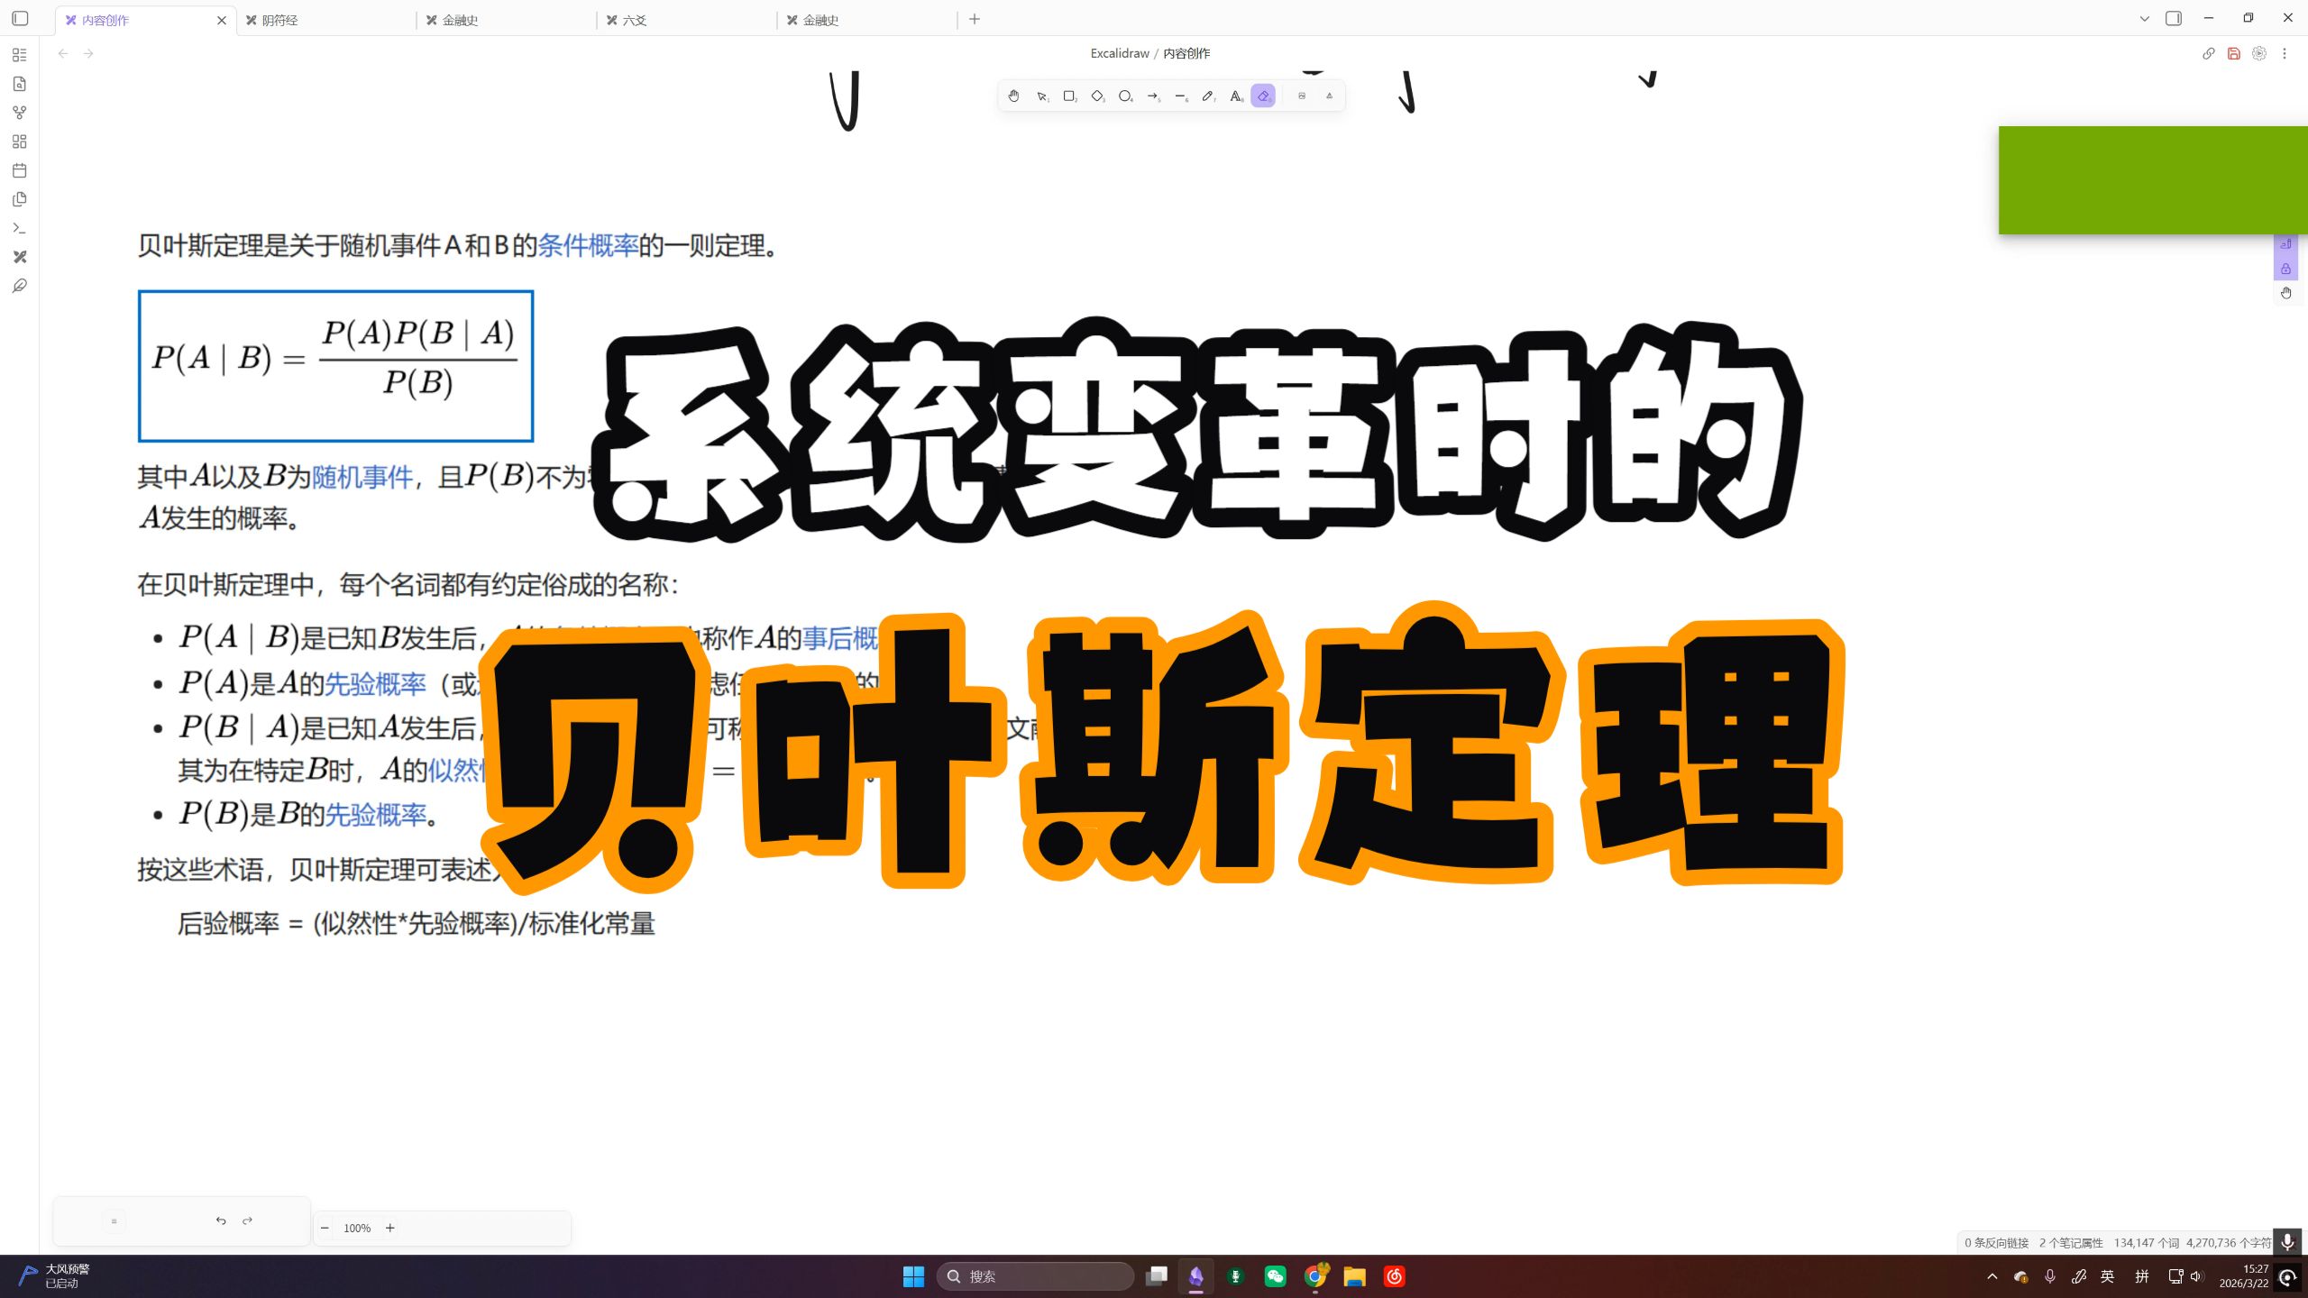This screenshot has width=2308, height=1298.
Task: Select the Text tool
Action: point(1236,96)
